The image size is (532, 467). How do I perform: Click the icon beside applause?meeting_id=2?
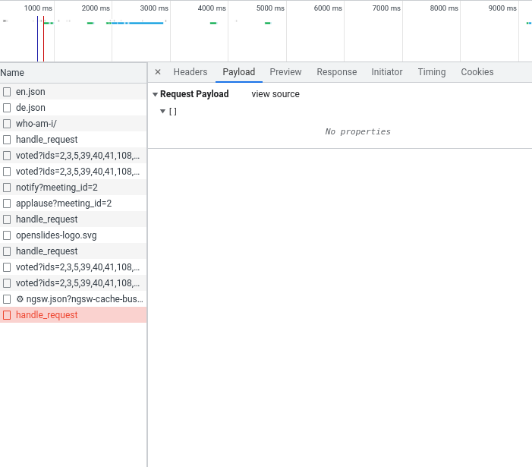7,204
